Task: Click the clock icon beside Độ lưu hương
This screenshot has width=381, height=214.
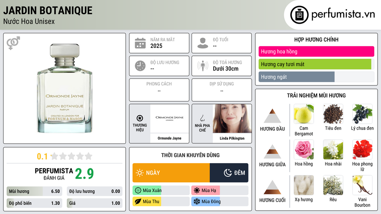Action: click(x=140, y=66)
